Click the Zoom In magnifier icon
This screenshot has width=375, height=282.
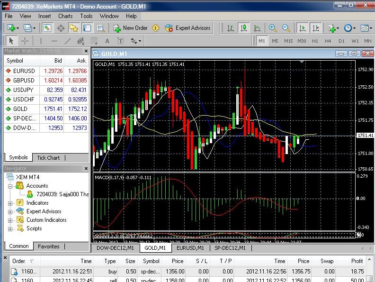coord(272,28)
